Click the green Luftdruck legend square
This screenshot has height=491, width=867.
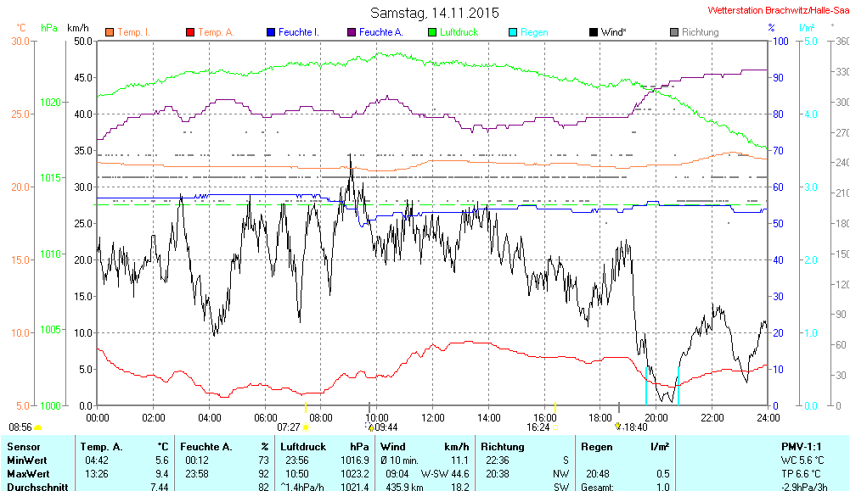(432, 32)
